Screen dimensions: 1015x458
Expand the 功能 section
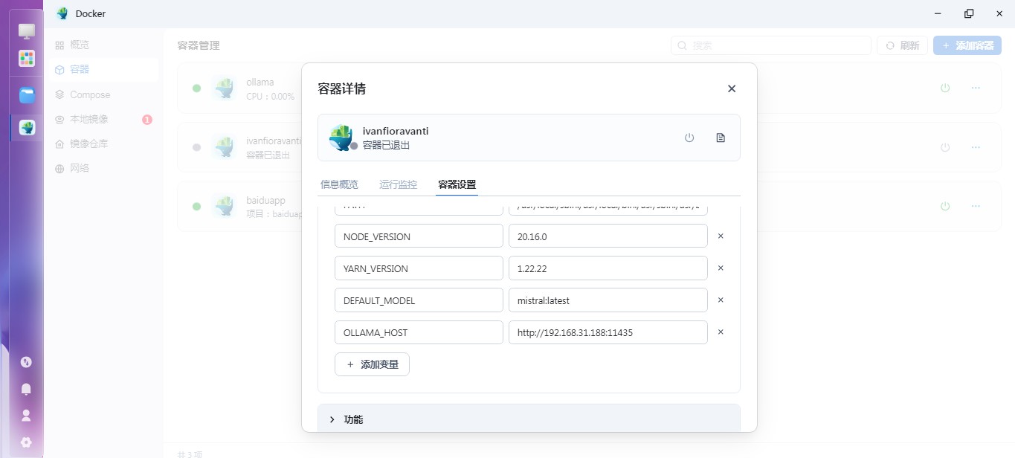coord(529,419)
